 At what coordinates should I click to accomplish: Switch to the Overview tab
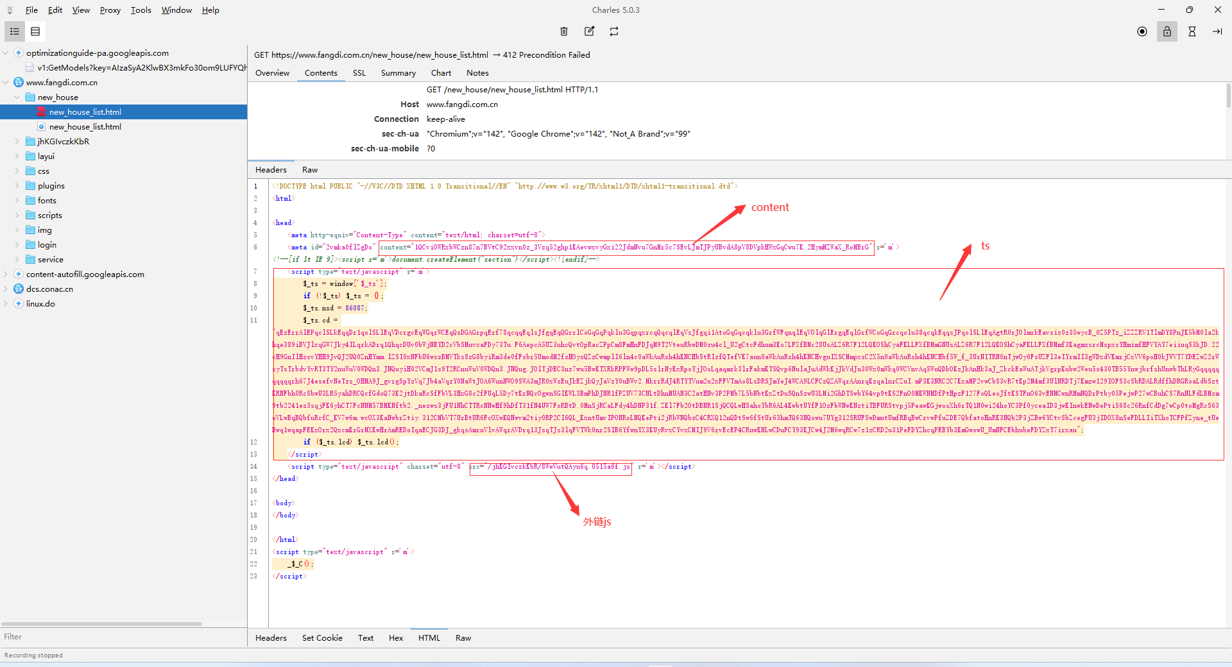[272, 73]
